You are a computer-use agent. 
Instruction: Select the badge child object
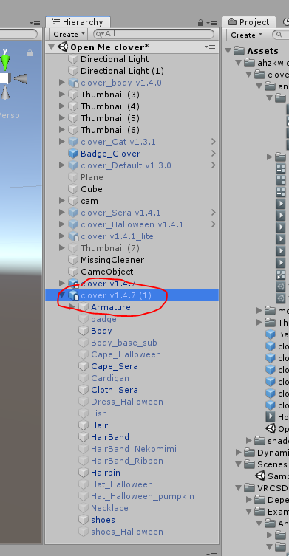(x=103, y=319)
